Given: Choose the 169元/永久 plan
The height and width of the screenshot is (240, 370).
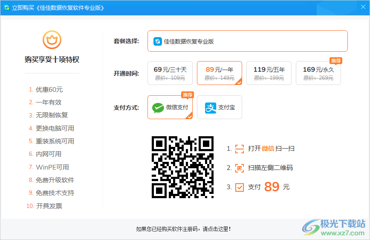Looking at the screenshot, I should [x=318, y=73].
